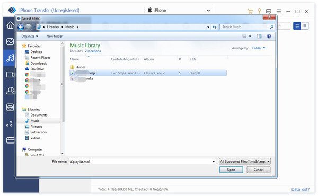
Task: Select Libraries in the navigation pane
Action: pyautogui.click(x=31, y=109)
